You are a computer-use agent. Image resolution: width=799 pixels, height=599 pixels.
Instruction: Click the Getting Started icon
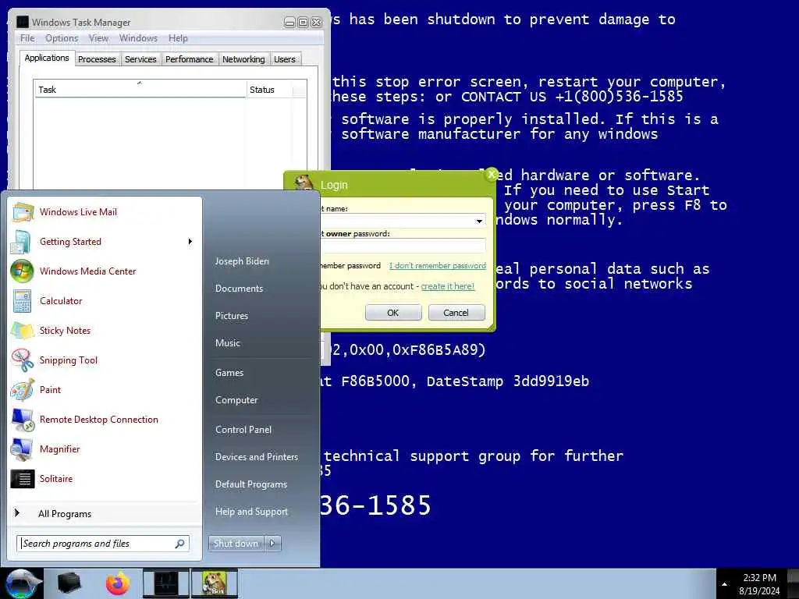[21, 242]
